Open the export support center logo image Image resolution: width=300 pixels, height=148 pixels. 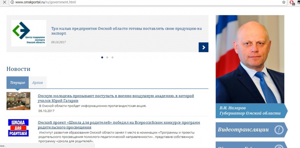pos(29,33)
